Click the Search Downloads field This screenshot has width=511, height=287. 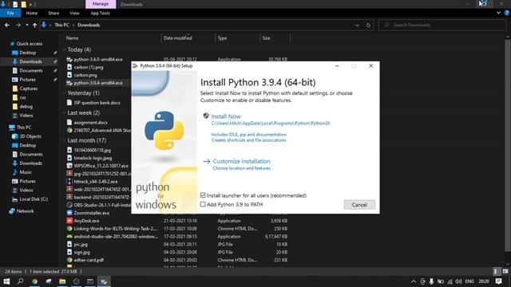(x=442, y=25)
